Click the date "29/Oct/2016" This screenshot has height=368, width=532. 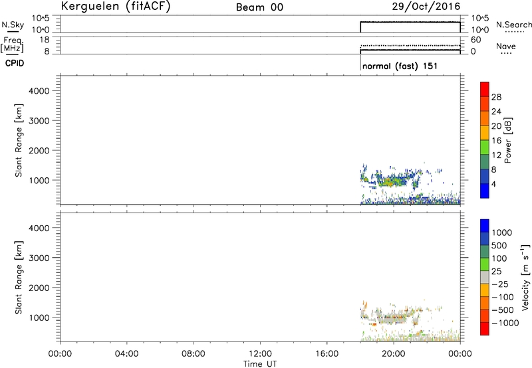coord(426,7)
